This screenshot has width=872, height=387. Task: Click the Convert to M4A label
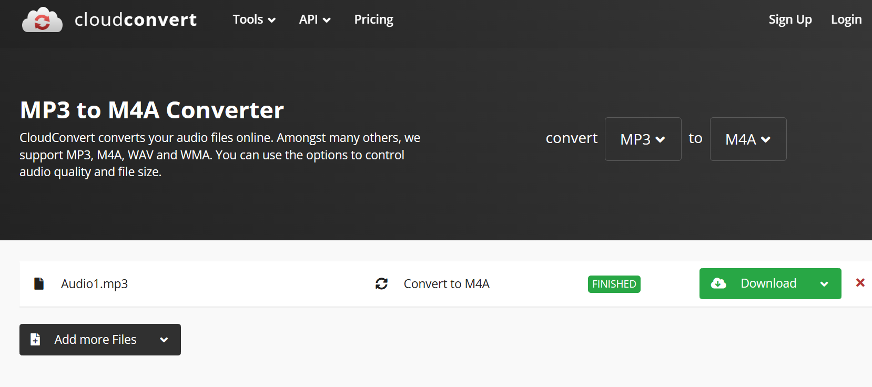click(447, 284)
